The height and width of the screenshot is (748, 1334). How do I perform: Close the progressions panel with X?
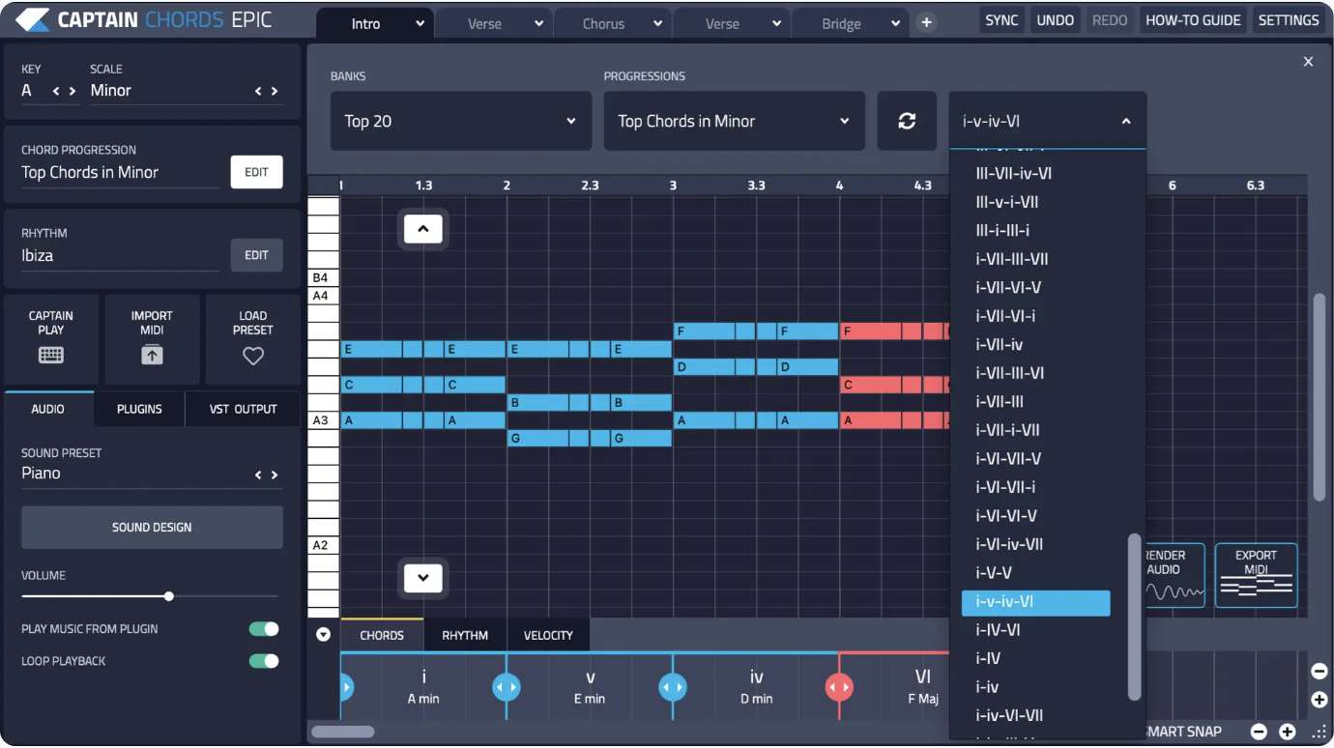click(x=1308, y=62)
